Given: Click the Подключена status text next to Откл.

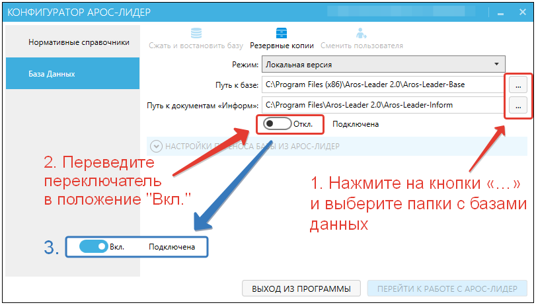Looking at the screenshot, I should coord(356,124).
